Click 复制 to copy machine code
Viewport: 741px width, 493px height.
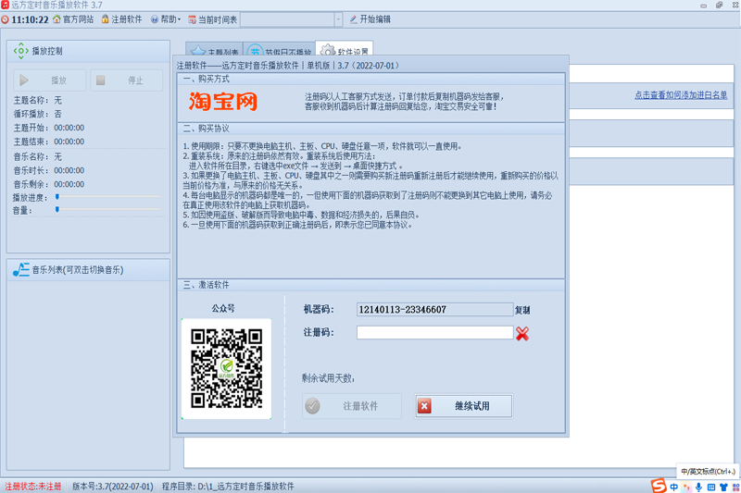pyautogui.click(x=522, y=310)
